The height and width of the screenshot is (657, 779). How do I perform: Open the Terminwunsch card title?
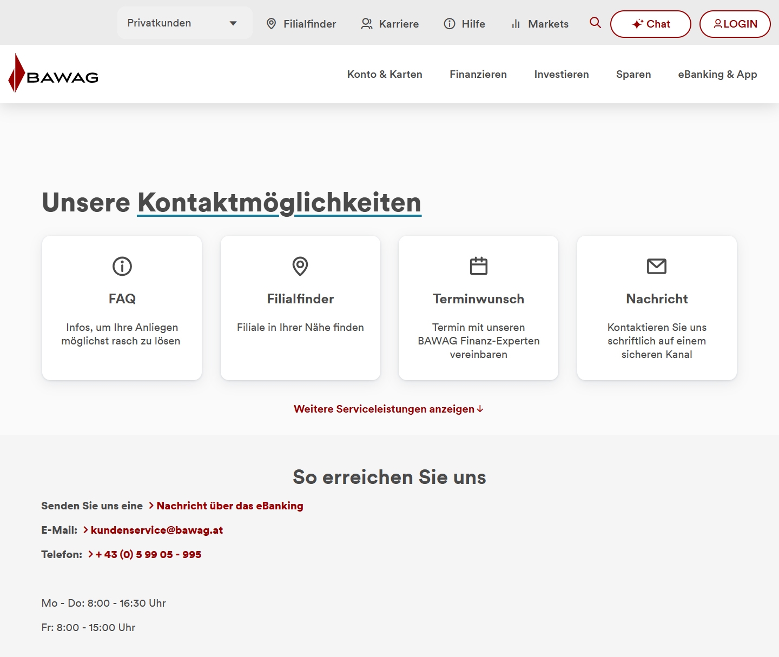(x=479, y=299)
